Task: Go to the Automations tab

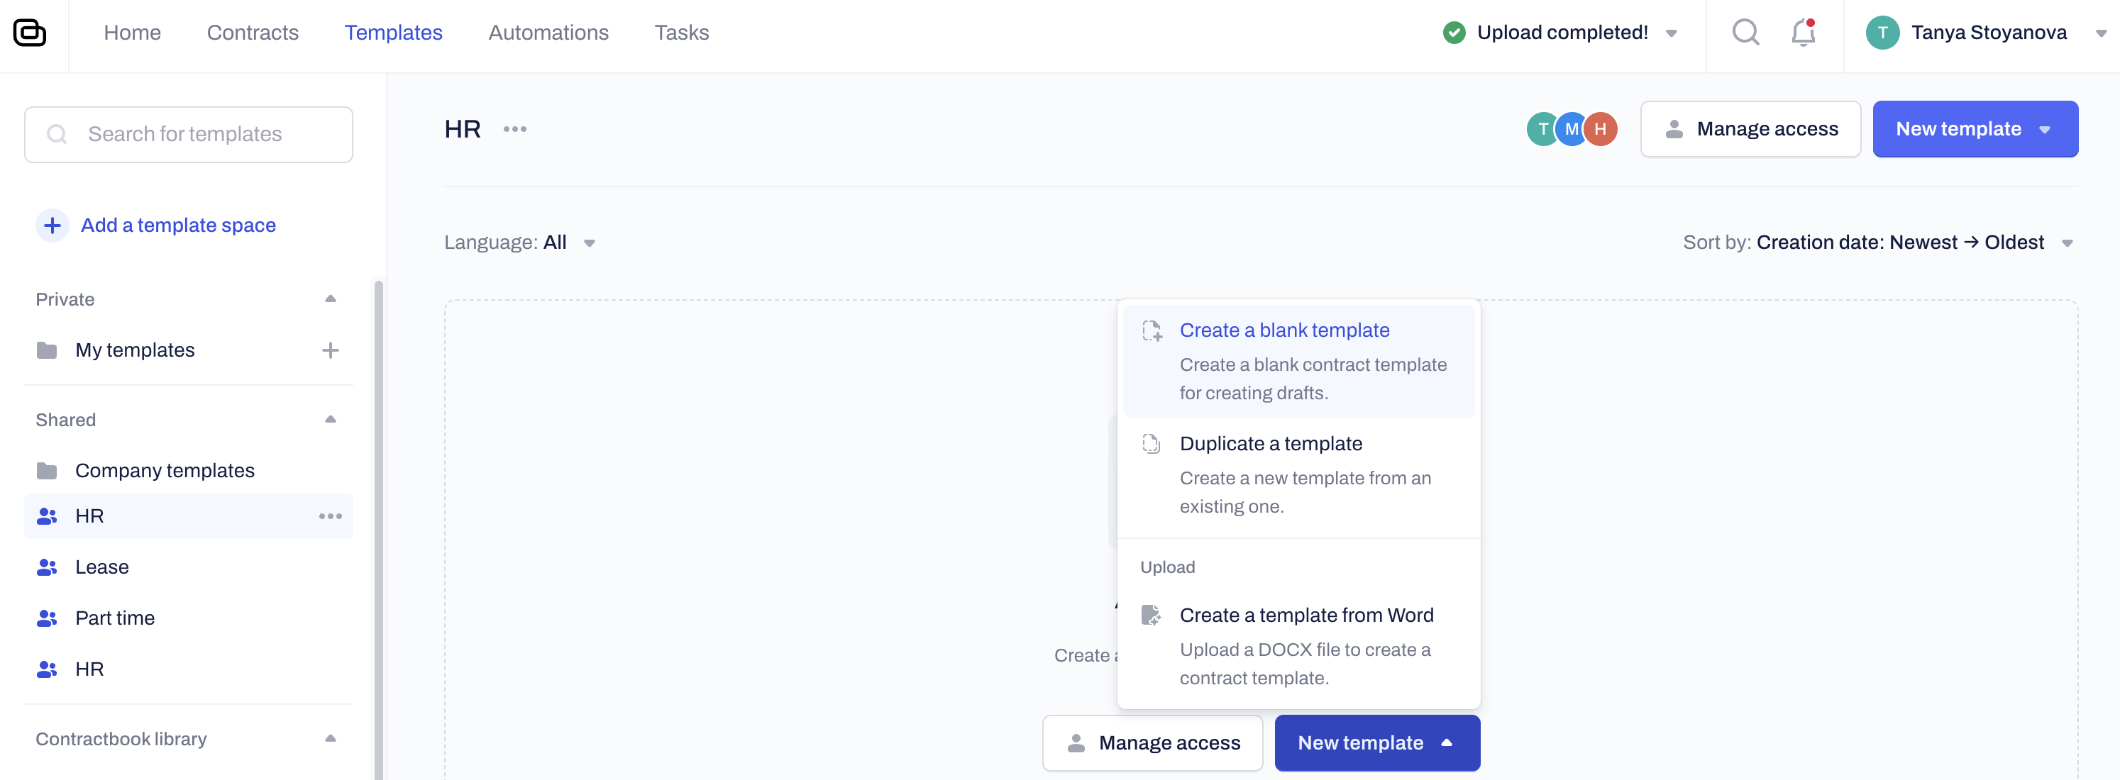Action: (548, 33)
